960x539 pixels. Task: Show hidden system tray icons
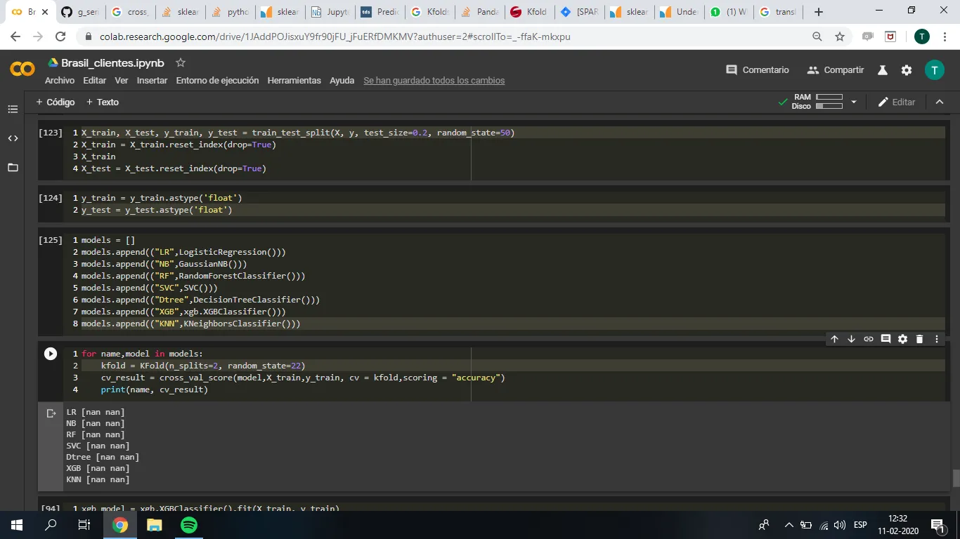coord(789,525)
